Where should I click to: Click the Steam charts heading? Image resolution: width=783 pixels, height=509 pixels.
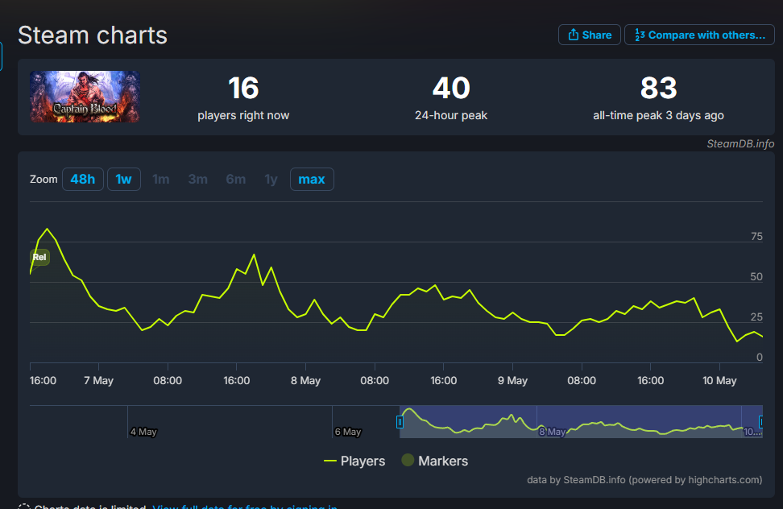click(x=93, y=35)
